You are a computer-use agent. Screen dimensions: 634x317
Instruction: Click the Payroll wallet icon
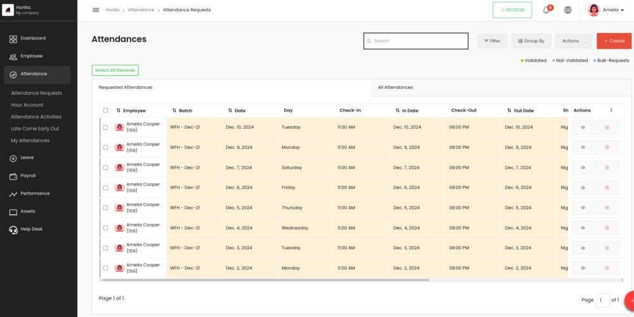(13, 176)
